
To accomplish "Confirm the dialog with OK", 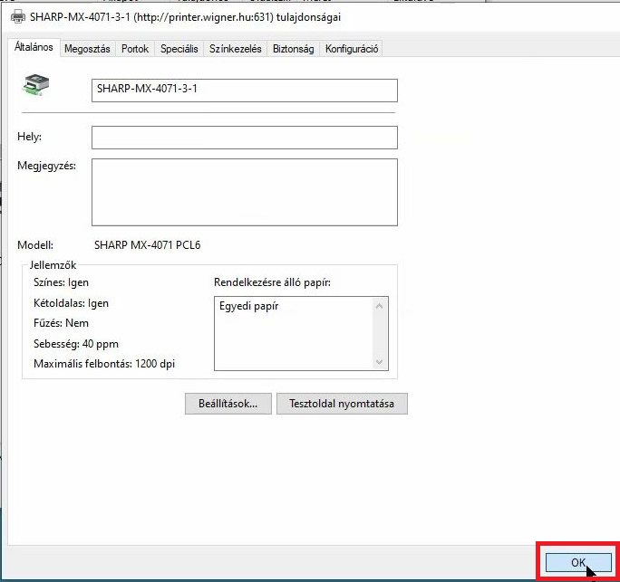I will click(578, 562).
